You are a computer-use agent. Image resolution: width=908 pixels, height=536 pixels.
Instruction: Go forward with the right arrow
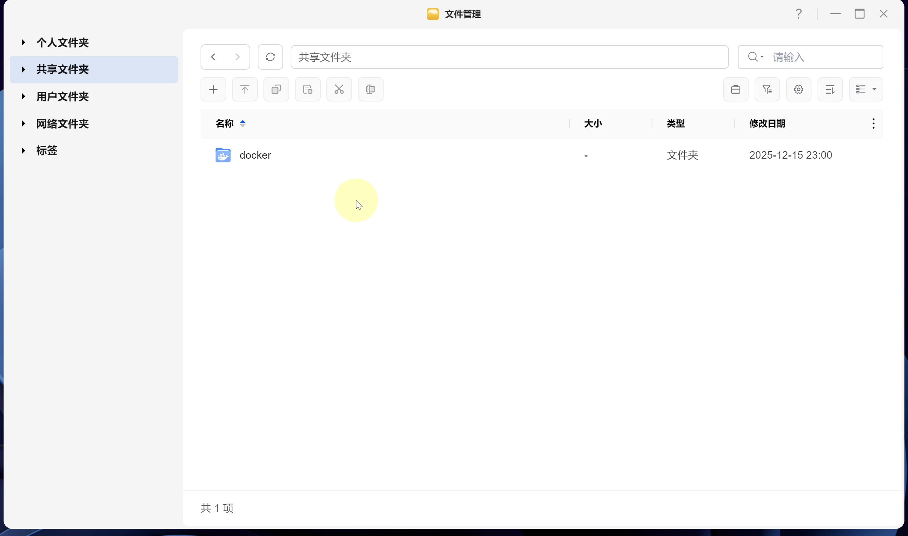237,57
